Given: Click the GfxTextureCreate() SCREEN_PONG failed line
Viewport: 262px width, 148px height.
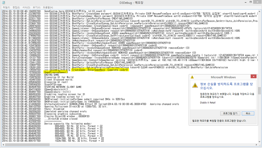Looking at the screenshot, I should point(111,104).
